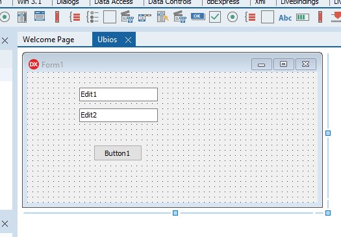The width and height of the screenshot is (341, 237).
Task: Pick the blue OK button component icon
Action: click(x=197, y=16)
